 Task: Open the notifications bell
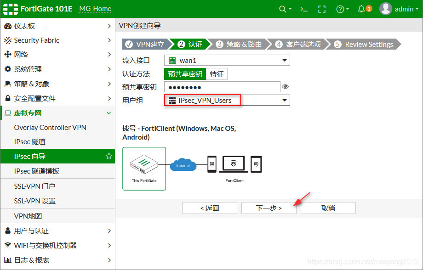coord(361,9)
